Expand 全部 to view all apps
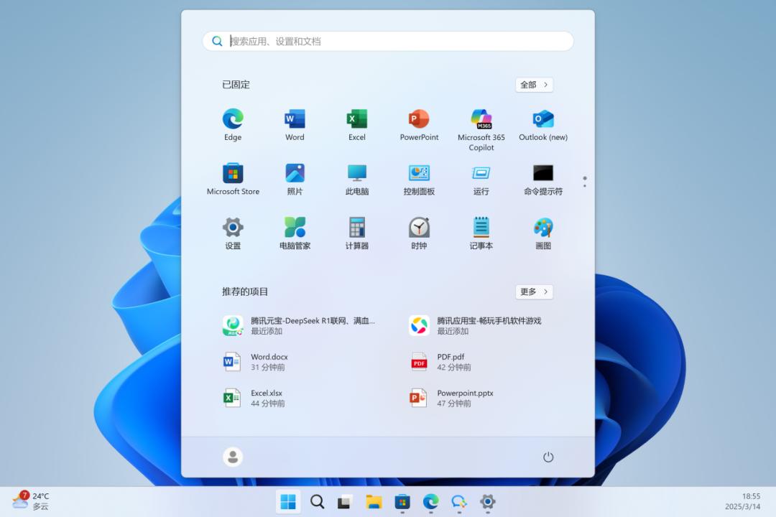The width and height of the screenshot is (776, 517). 533,85
